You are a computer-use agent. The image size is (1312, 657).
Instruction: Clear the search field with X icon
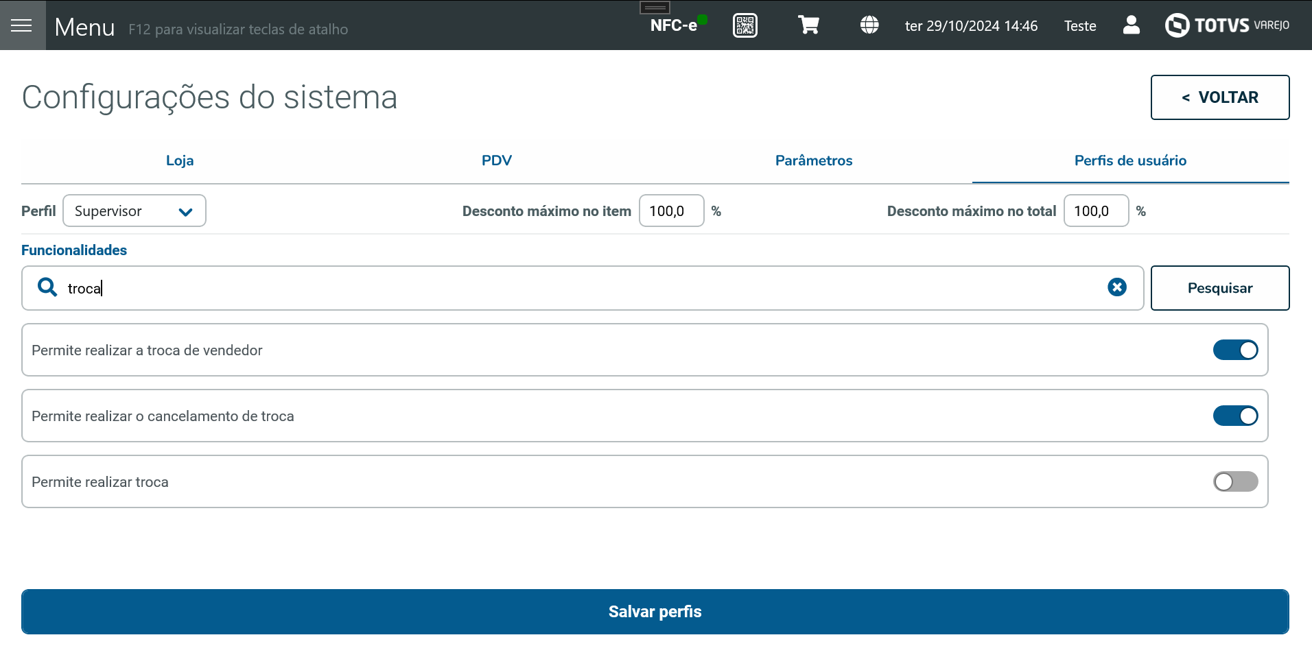[1116, 287]
